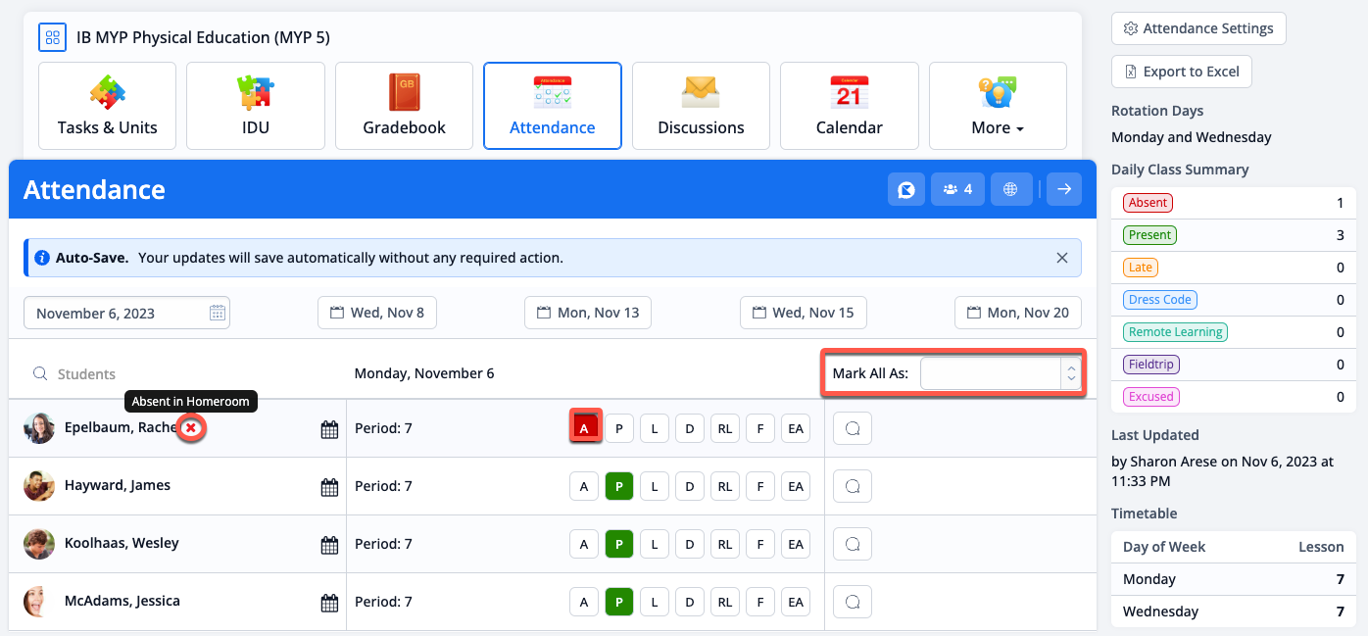Open the calendar icon next to Epelbaum, Rachel

click(329, 428)
